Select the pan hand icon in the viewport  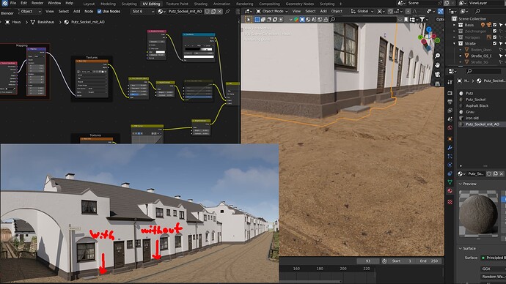tap(437, 65)
